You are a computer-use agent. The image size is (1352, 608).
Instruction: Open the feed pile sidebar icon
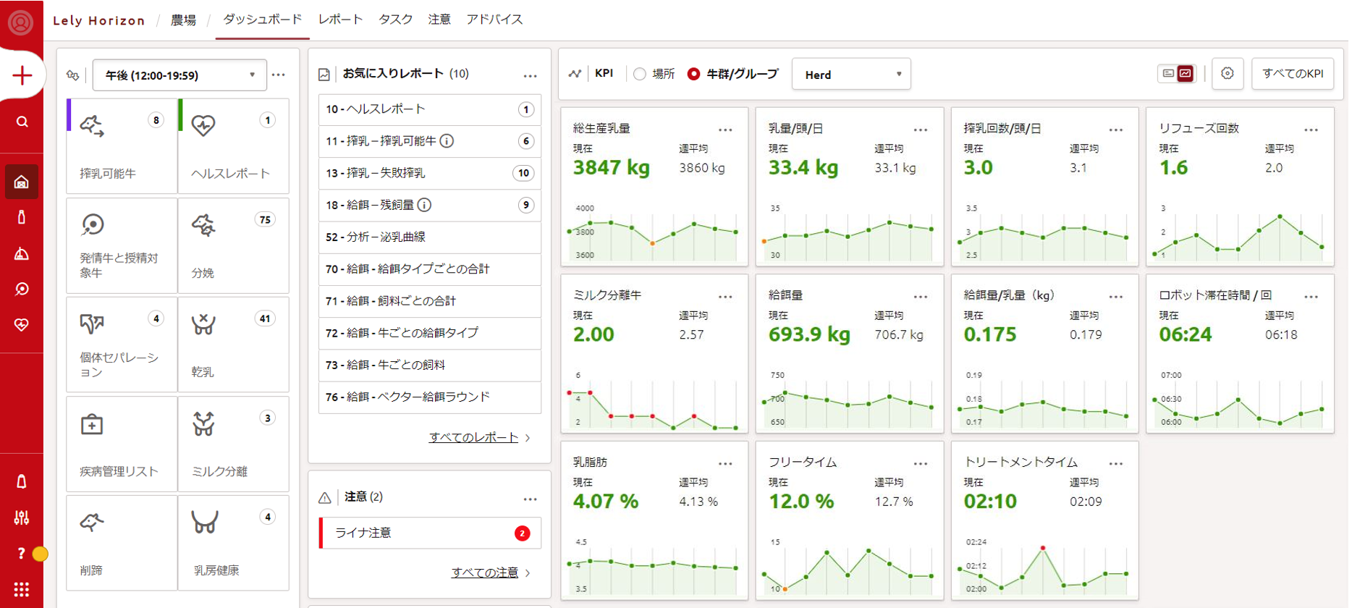[22, 253]
